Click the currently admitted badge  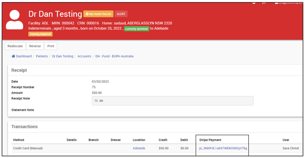(x=136, y=29)
